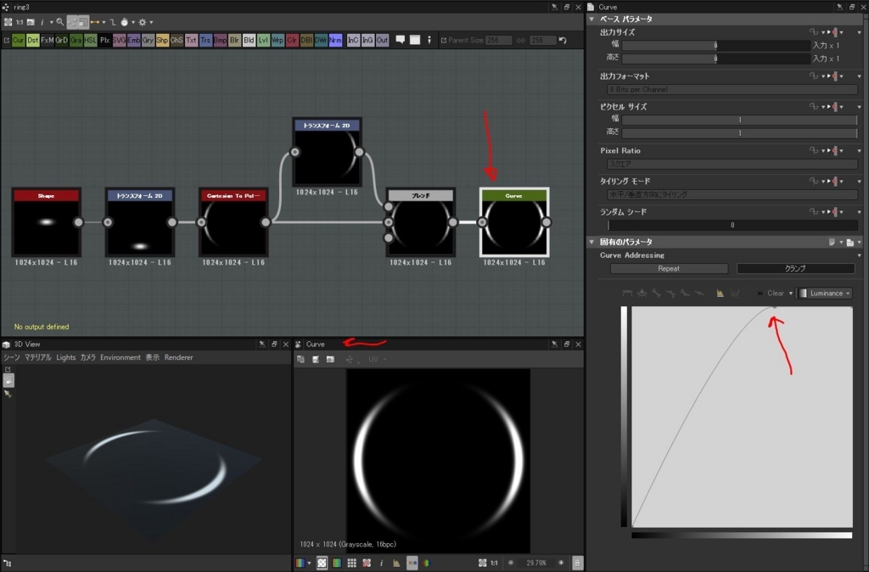Add an Output node with the Out button

(x=383, y=40)
